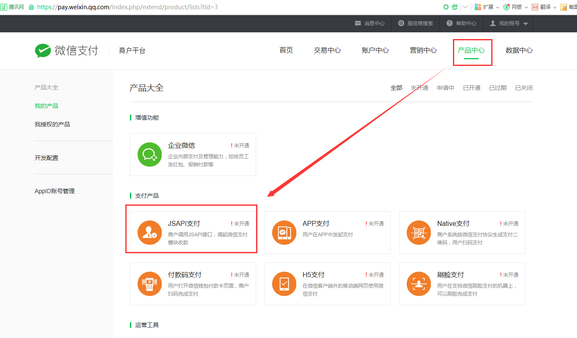
Task: Click the 企业微信 green chat icon
Action: click(x=149, y=155)
